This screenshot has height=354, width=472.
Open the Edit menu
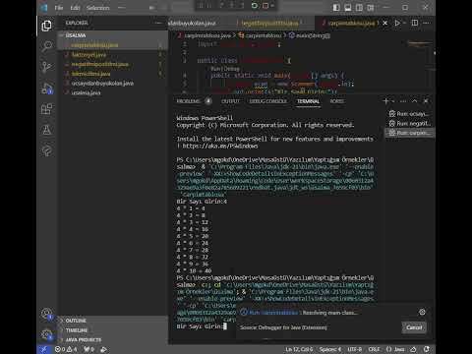click(75, 8)
